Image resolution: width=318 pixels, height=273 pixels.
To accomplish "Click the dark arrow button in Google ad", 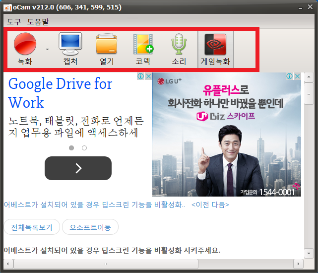I will [78, 168].
